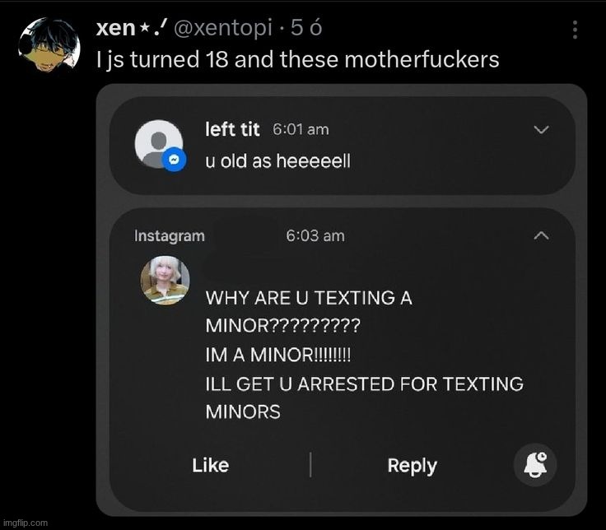Viewport: 606px width, 530px height.
Task: Click the xen display name
Action: pyautogui.click(x=115, y=28)
